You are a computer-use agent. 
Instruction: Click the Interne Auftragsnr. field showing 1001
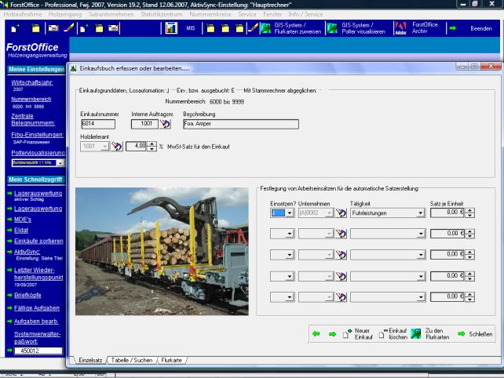click(x=144, y=124)
